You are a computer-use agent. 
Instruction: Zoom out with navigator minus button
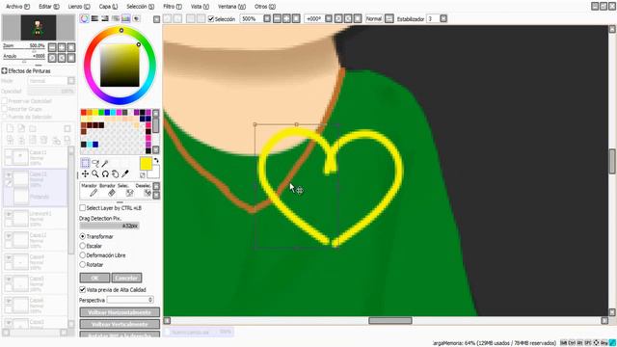point(52,47)
